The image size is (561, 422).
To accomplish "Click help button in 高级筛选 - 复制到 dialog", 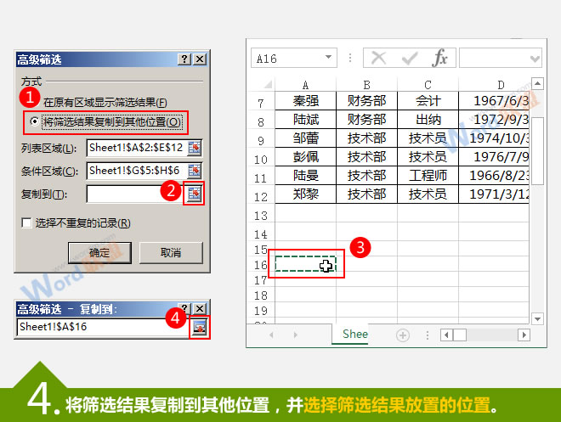I will point(184,307).
